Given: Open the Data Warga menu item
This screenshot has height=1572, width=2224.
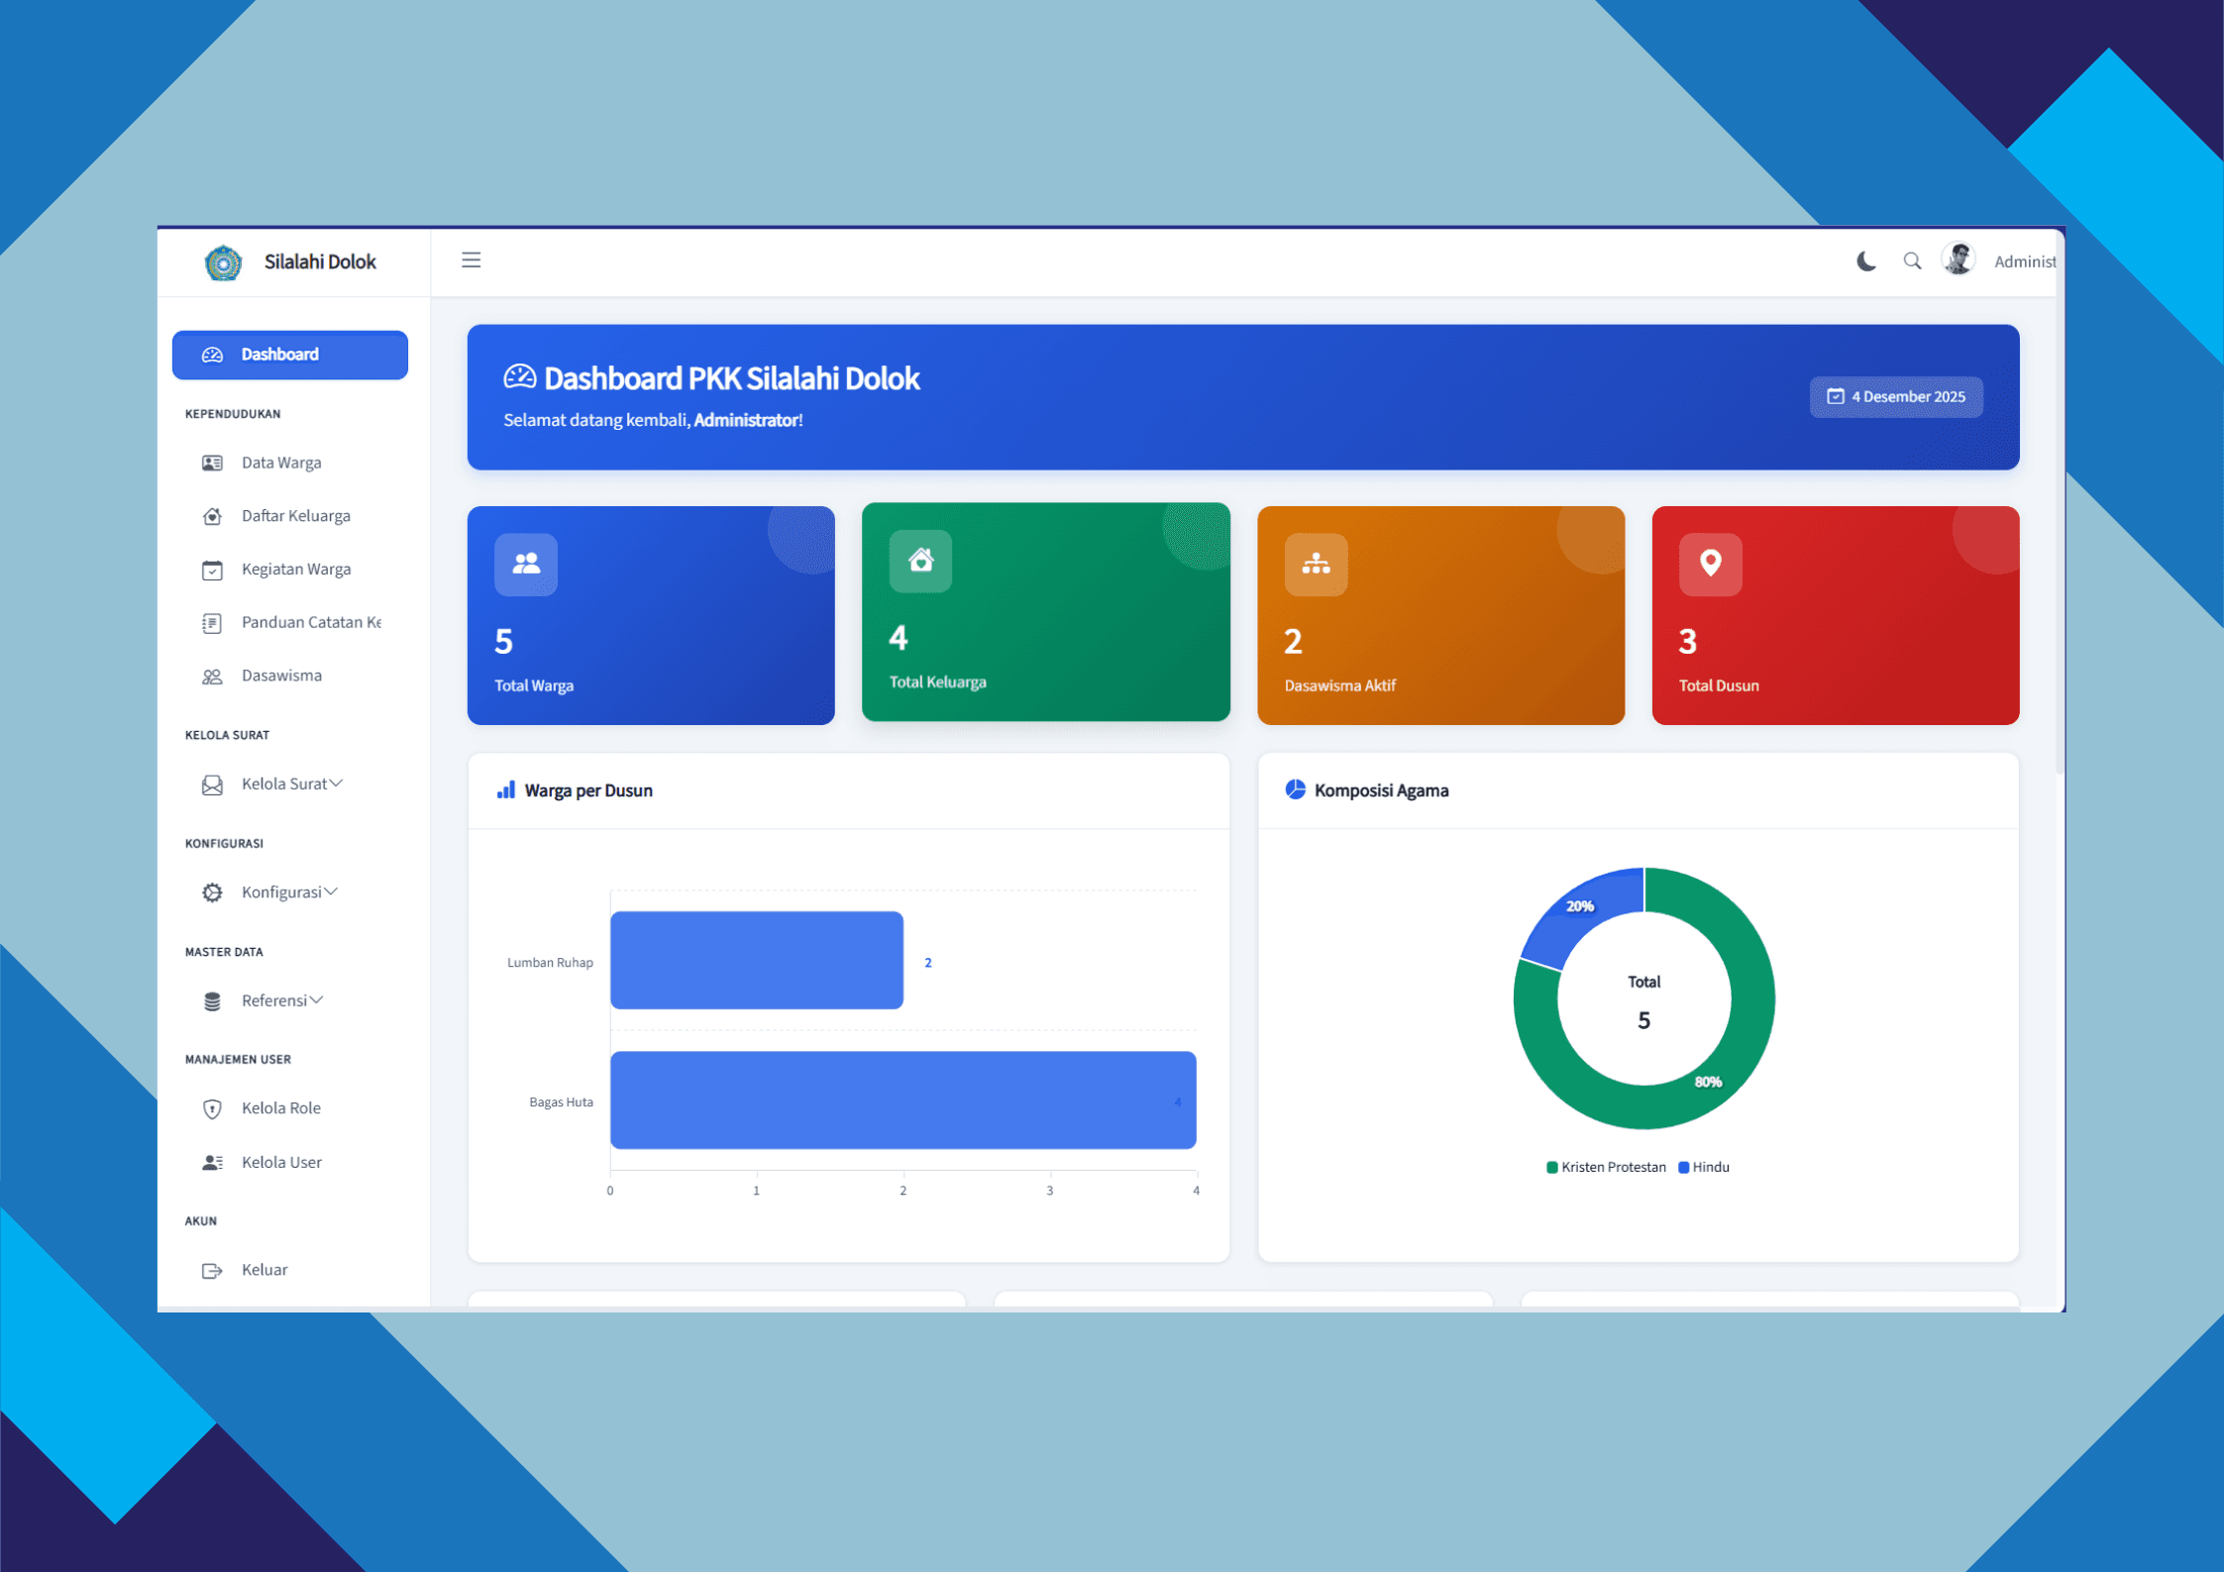Looking at the screenshot, I should (x=281, y=463).
